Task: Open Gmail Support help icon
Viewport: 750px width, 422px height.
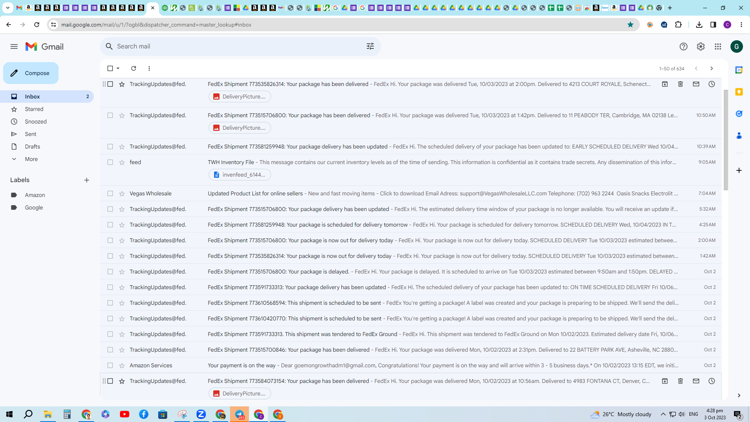Action: click(683, 46)
